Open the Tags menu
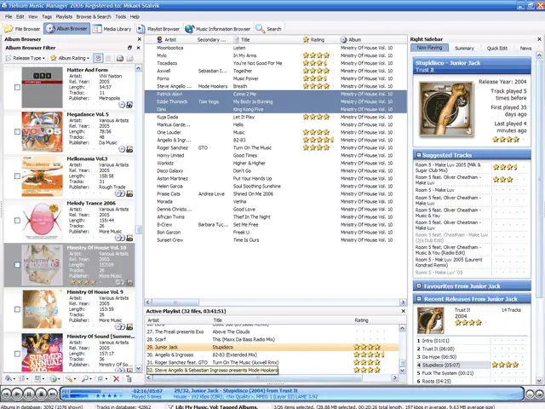 47,16
